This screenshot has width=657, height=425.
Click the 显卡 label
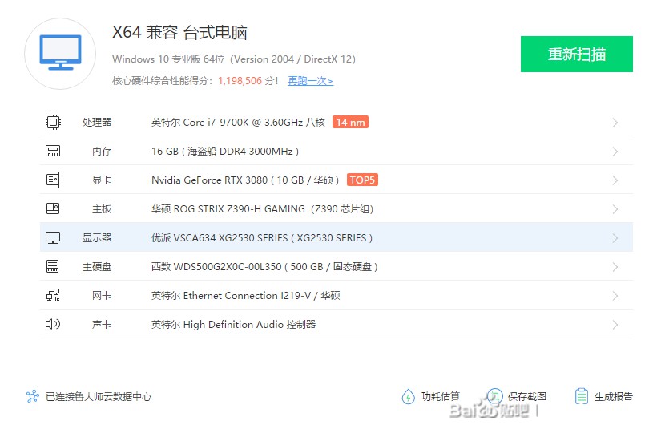click(102, 180)
